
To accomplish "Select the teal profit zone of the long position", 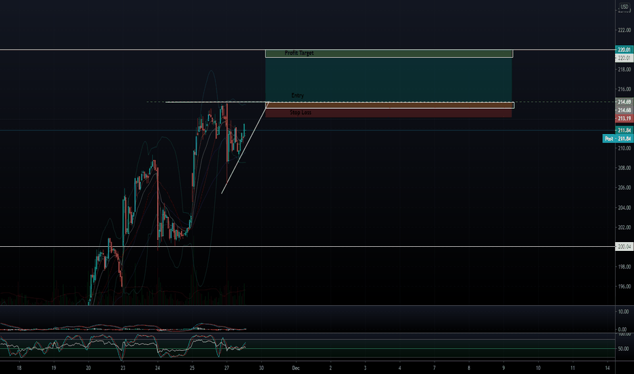I will point(388,80).
